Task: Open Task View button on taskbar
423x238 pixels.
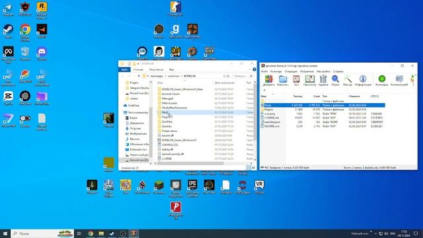Action: 79,233
